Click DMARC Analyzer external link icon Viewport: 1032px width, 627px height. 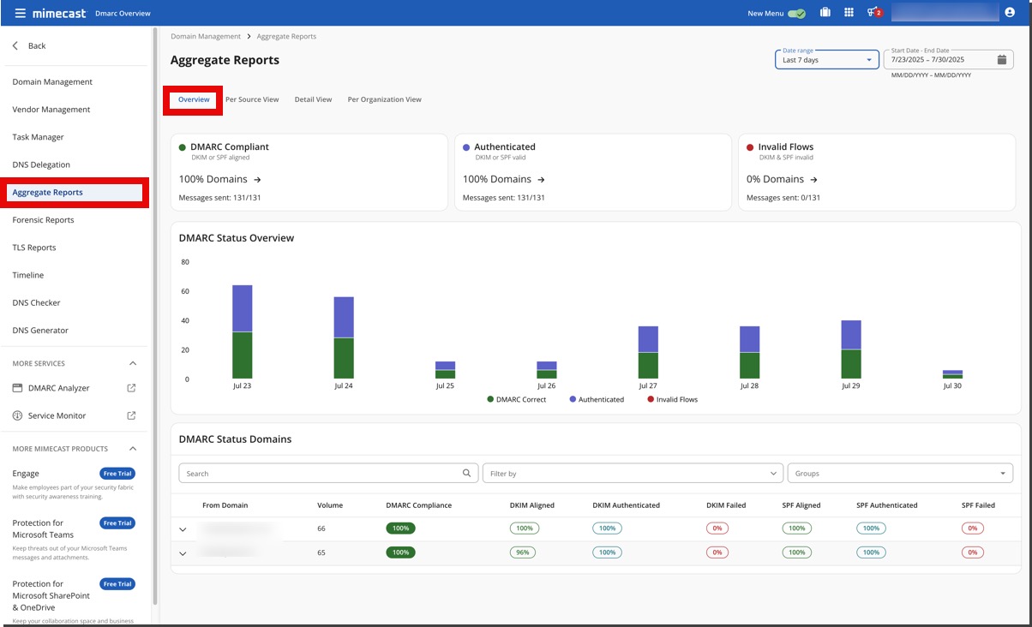coord(131,388)
